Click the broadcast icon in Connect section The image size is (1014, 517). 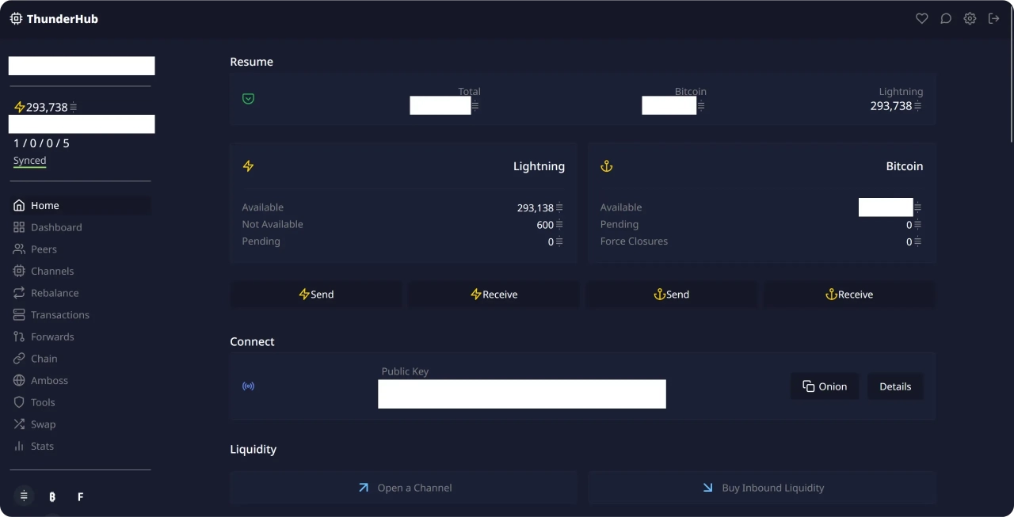pos(248,386)
